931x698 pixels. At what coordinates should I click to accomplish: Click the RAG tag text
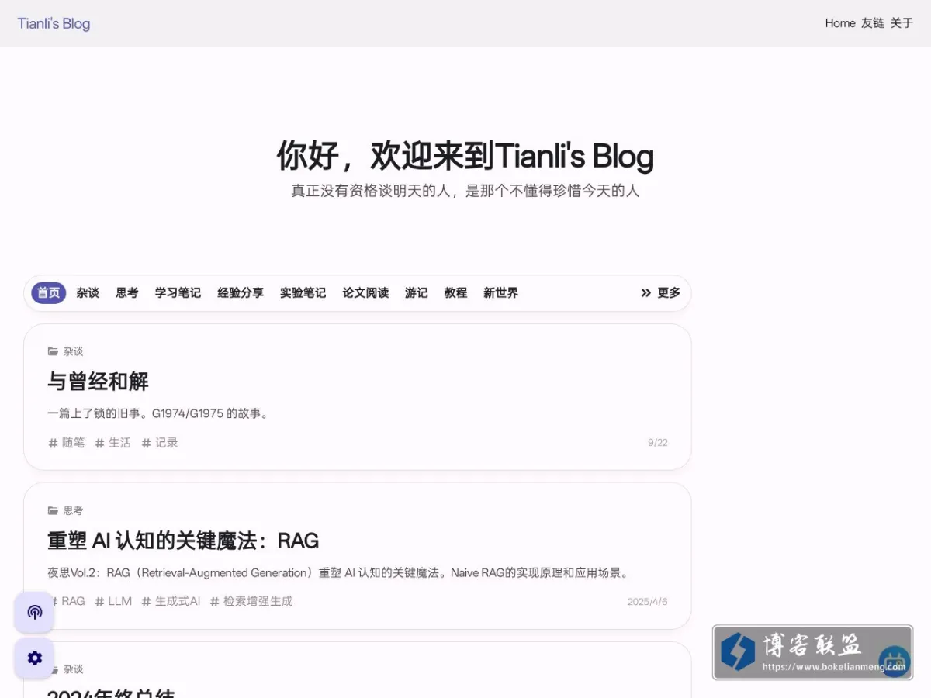pyautogui.click(x=73, y=601)
